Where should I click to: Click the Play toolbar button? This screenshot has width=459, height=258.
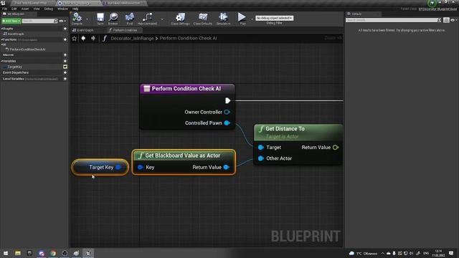point(242,18)
